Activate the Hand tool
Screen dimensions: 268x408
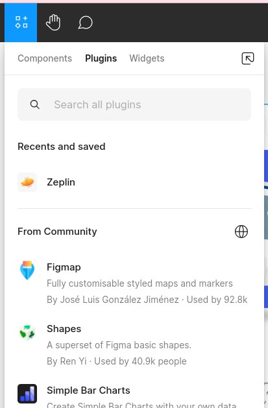53,22
